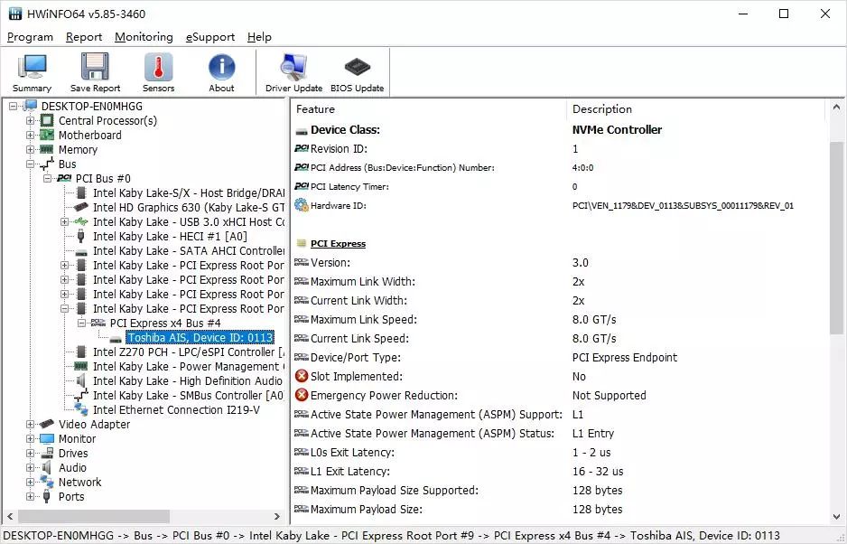The height and width of the screenshot is (544, 847).
Task: Collapse the PCI Express x4 Bus #4 node
Action: point(82,323)
